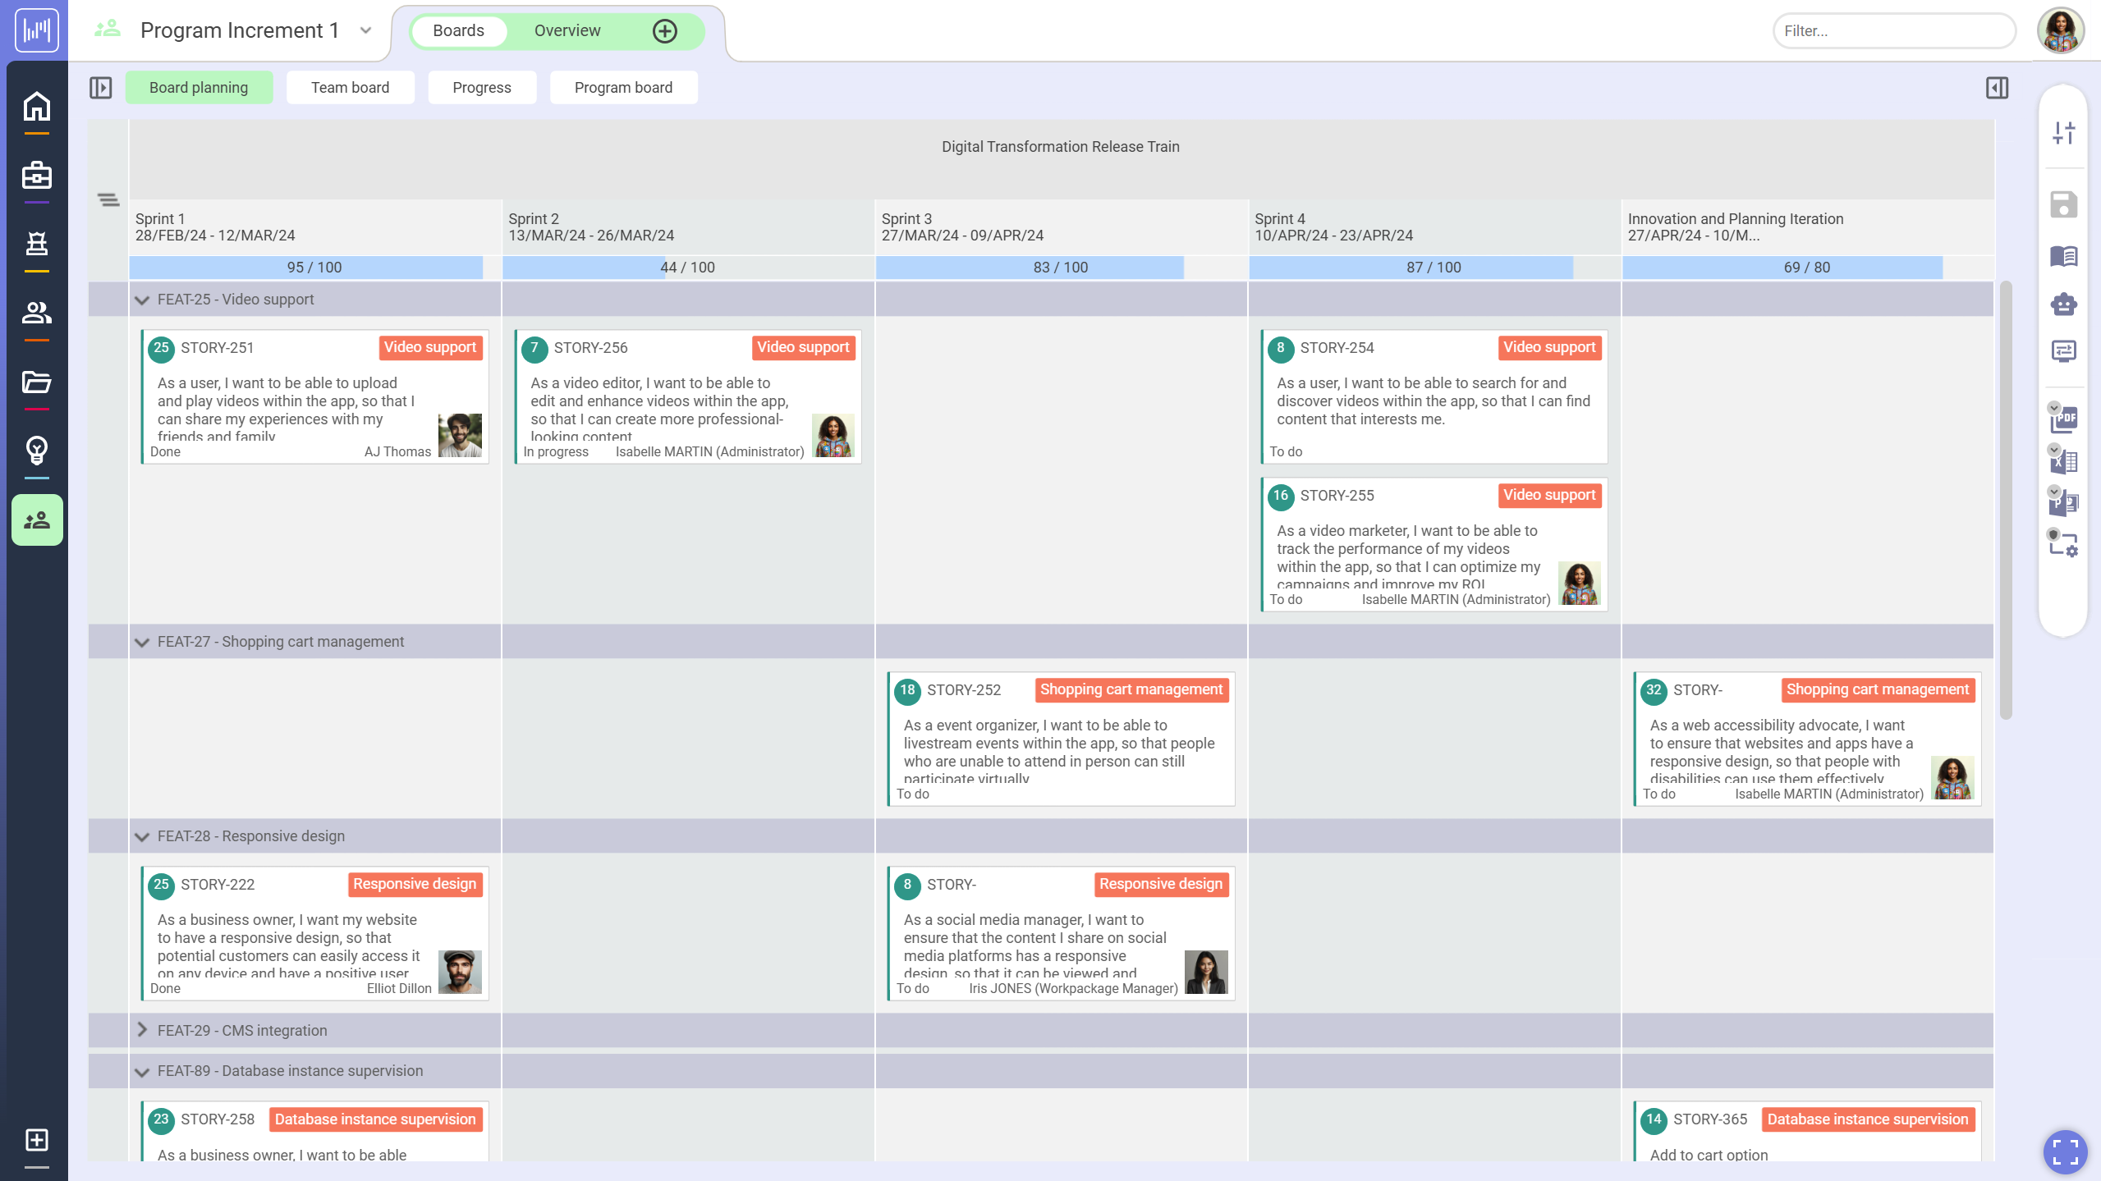Collapse the right tools panel
This screenshot has height=1181, width=2101.
[1997, 87]
